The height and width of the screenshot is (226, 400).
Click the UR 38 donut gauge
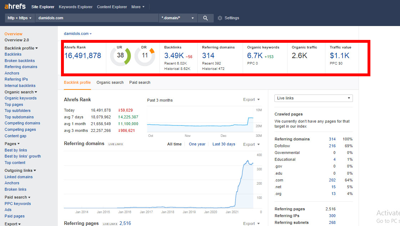pyautogui.click(x=120, y=56)
